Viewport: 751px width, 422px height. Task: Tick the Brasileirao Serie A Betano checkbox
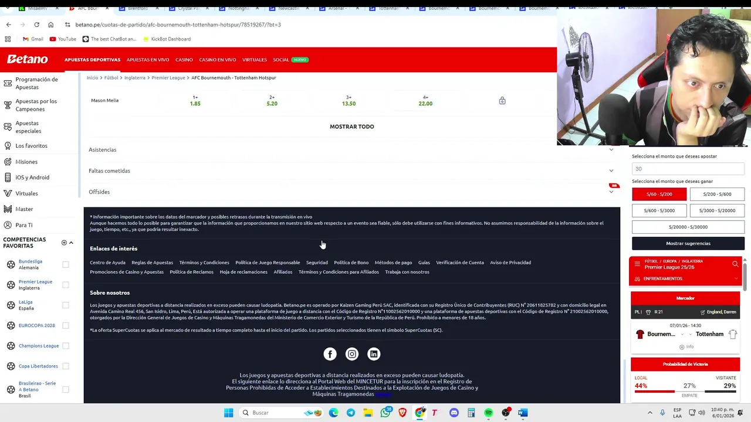coord(66,389)
